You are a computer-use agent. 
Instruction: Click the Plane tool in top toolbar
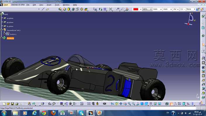pos(47,9)
